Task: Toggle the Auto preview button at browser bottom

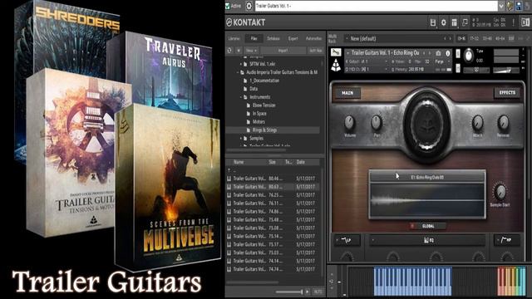Action: 318,292
